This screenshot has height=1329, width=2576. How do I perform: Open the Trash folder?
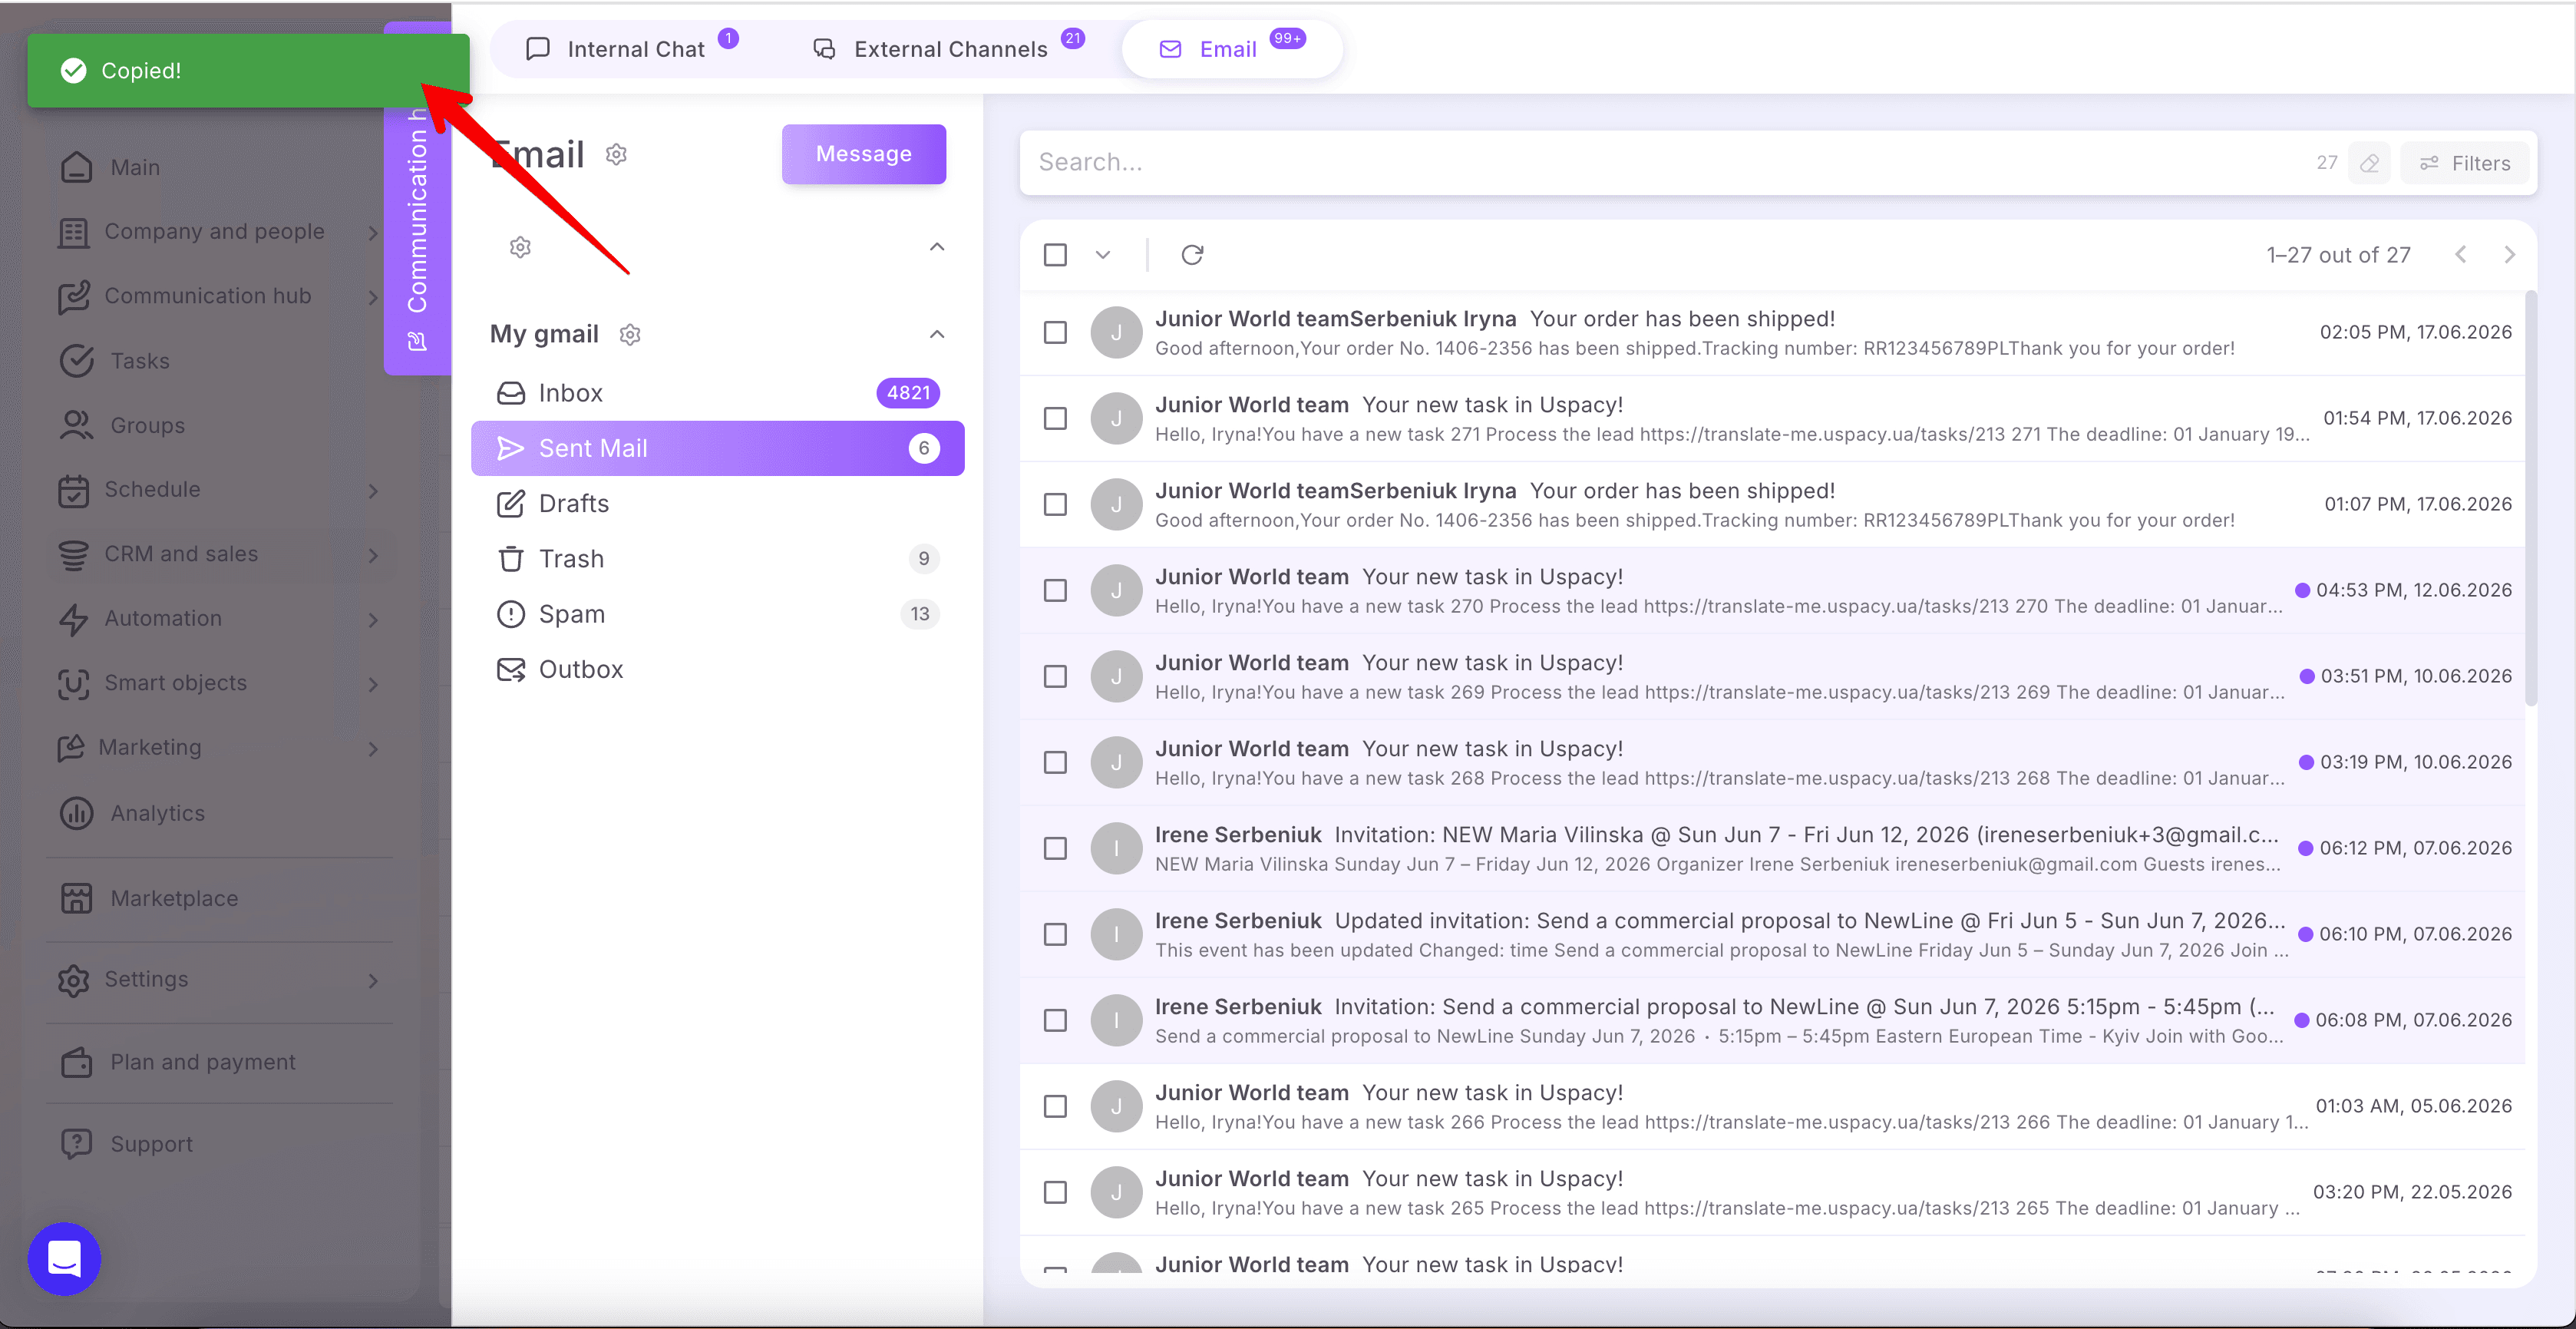tap(717, 559)
